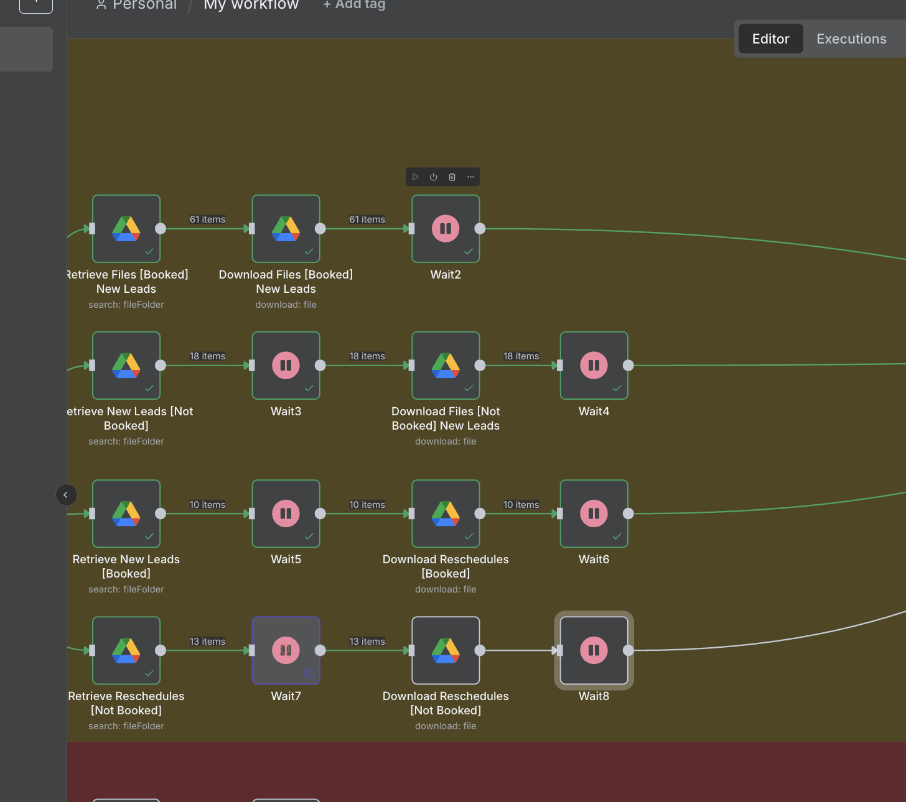Click output connector of Retrieve Files [Booked] New Leads
906x802 pixels.
161,229
